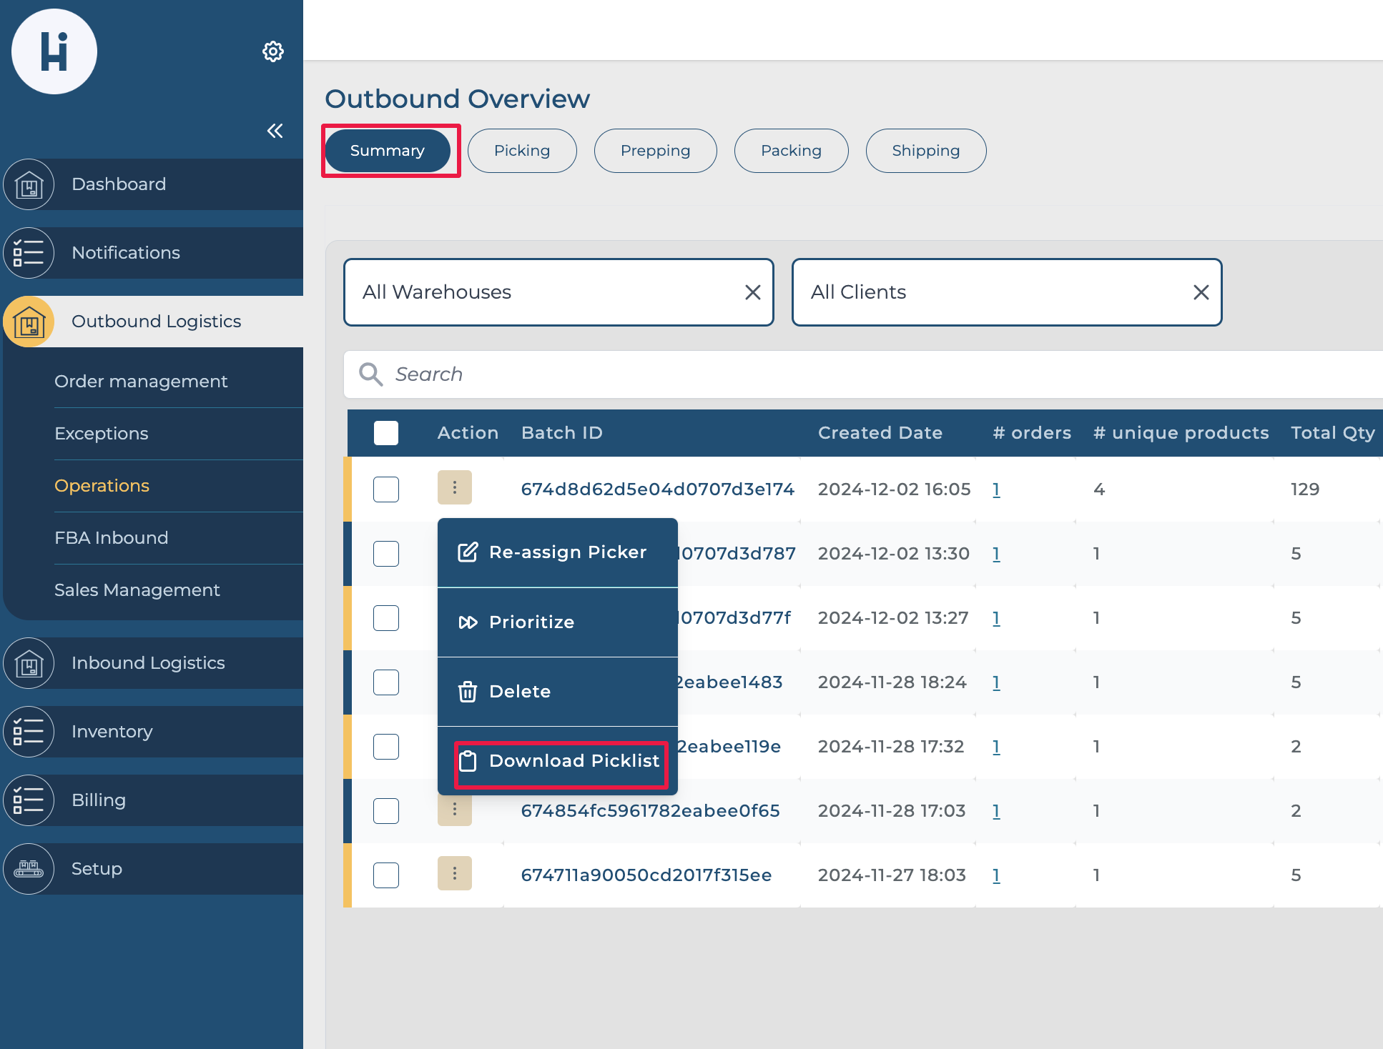Open the settings gear icon
The width and height of the screenshot is (1383, 1049).
pos(273,51)
